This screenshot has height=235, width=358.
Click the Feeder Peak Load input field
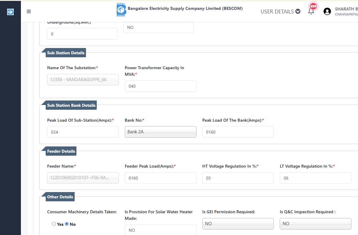coord(160,178)
